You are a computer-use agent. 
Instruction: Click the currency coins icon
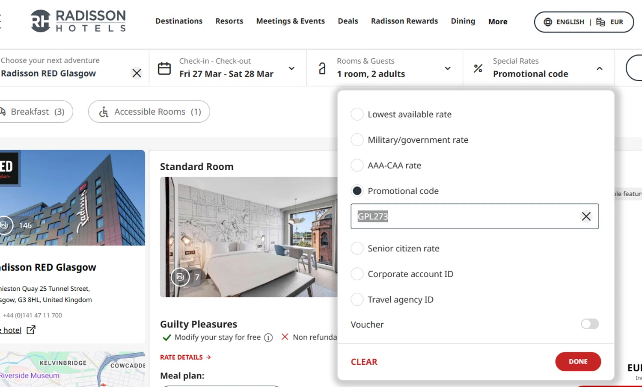pos(600,22)
